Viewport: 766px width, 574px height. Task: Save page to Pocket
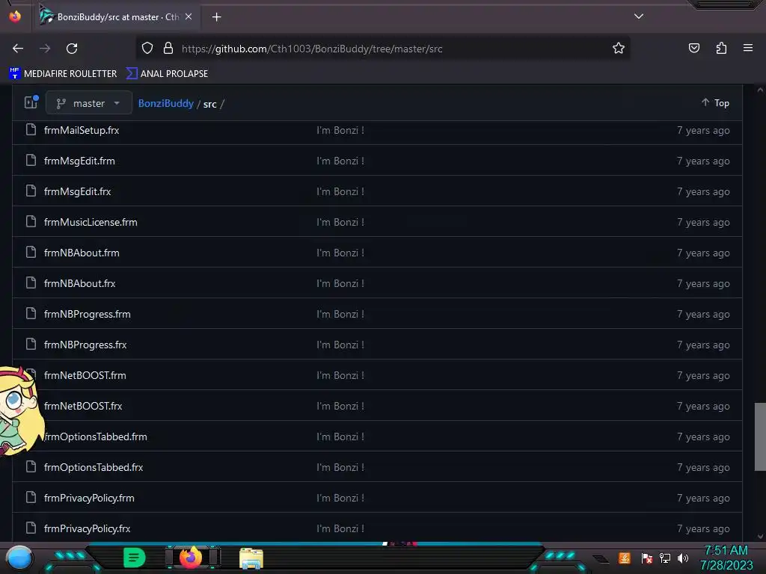(x=693, y=49)
